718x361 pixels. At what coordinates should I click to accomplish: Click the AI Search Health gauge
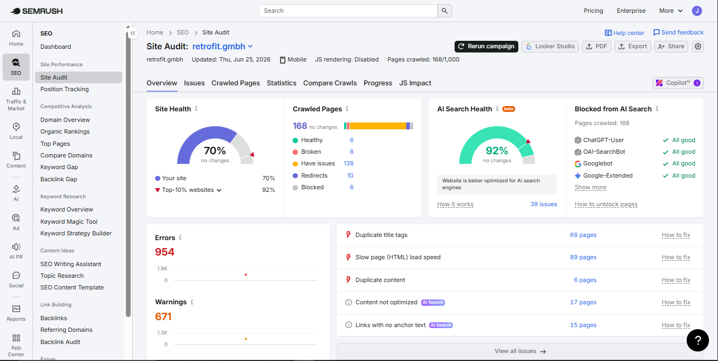[497, 146]
